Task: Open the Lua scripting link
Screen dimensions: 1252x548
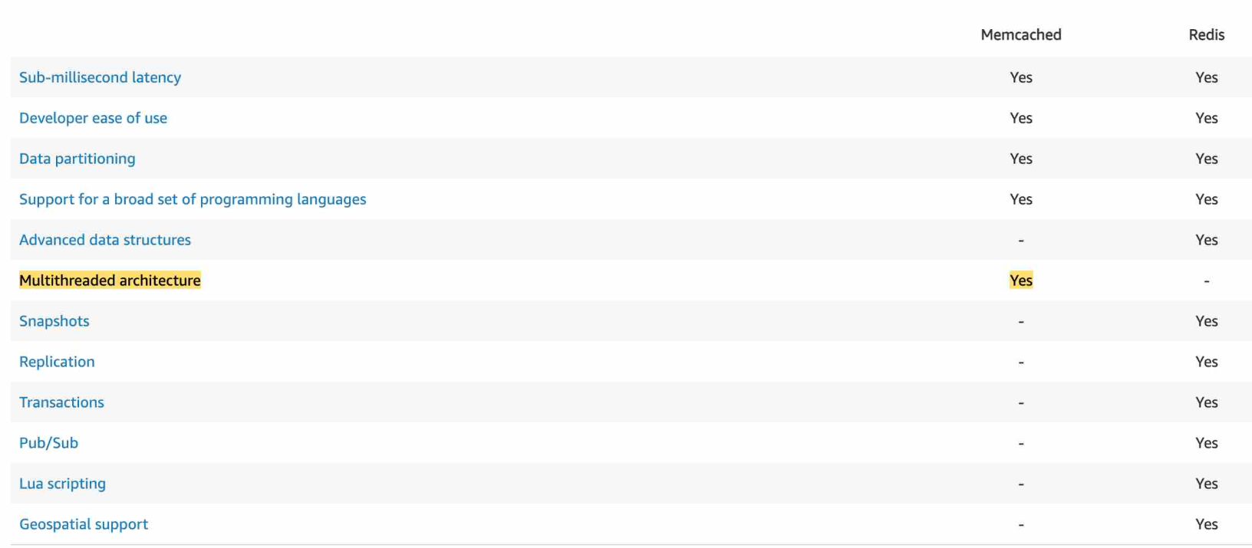Action: coord(62,484)
